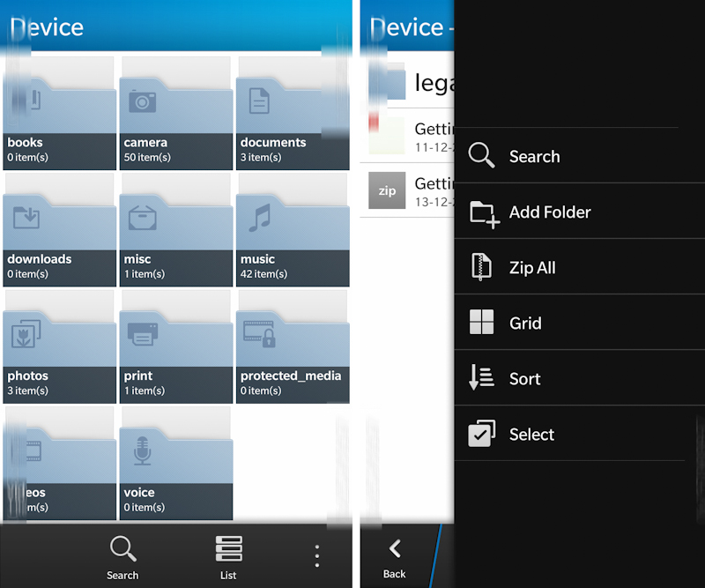Click the Device title header
Screen dimensions: 705x588
coord(48,27)
